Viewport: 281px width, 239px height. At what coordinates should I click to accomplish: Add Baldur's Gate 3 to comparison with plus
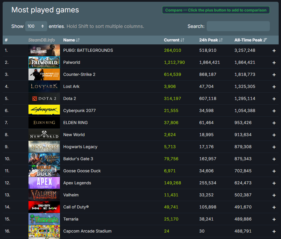[274, 159]
